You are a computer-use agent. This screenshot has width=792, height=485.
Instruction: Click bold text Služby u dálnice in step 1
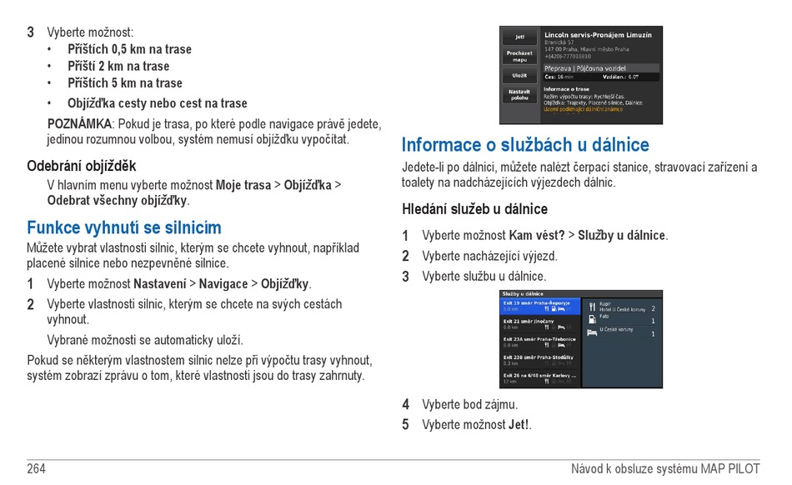pyautogui.click(x=621, y=235)
